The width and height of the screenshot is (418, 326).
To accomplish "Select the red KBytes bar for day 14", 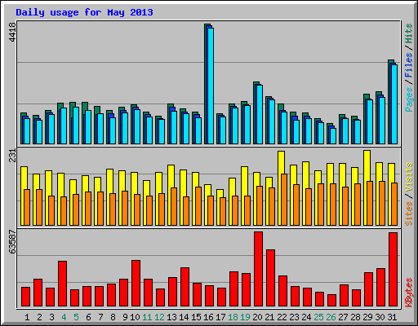I will tap(185, 287).
